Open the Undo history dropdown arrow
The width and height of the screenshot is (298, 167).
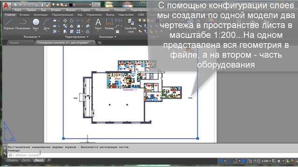25,5
